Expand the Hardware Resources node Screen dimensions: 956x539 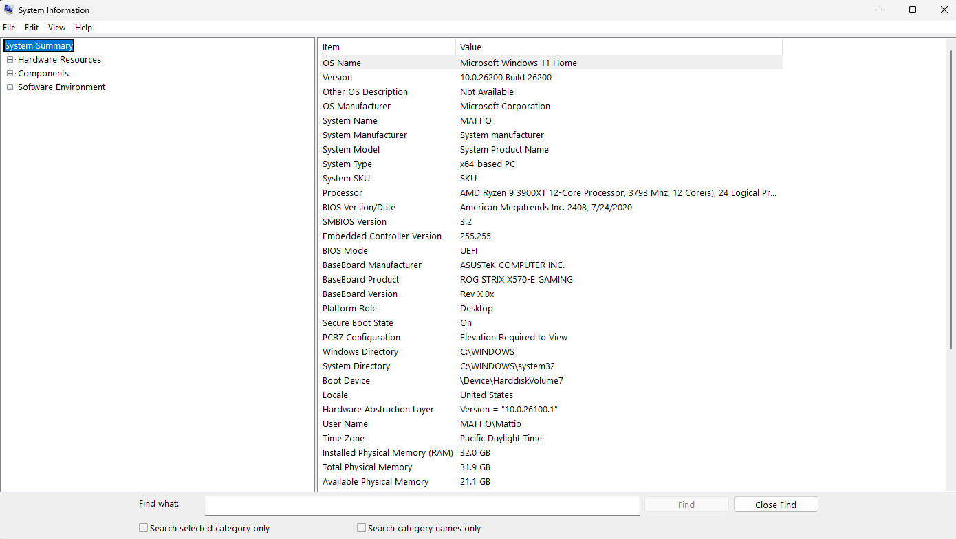(x=10, y=60)
